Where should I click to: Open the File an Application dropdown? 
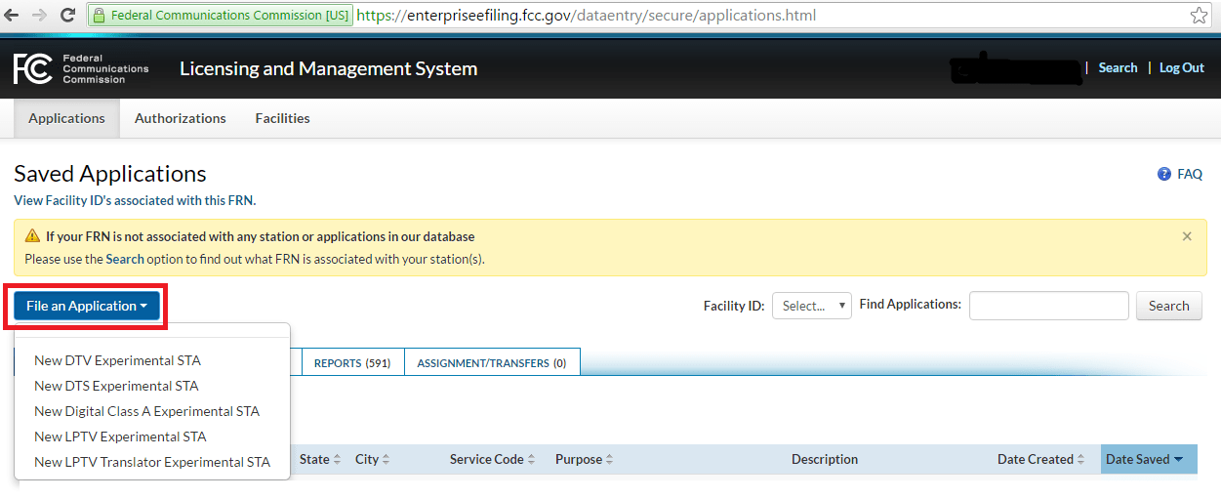click(87, 306)
